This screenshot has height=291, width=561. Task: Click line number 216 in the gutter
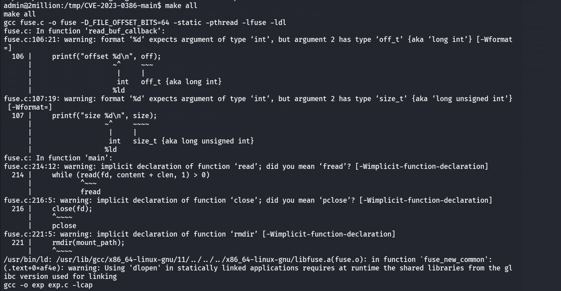[x=18, y=209]
